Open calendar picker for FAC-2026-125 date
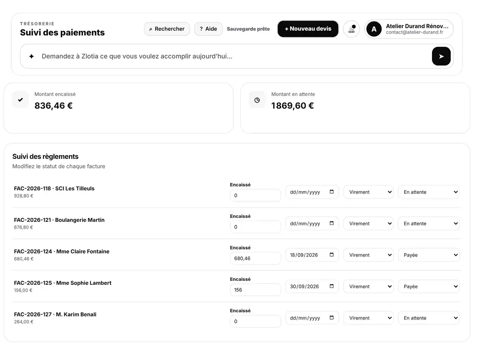Viewport: 478px width, 356px height. pyautogui.click(x=332, y=286)
